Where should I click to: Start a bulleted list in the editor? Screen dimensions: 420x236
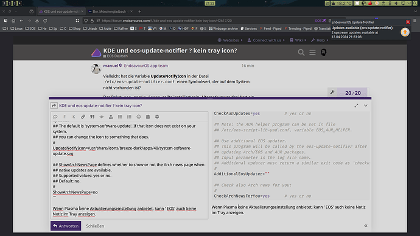pos(120,117)
